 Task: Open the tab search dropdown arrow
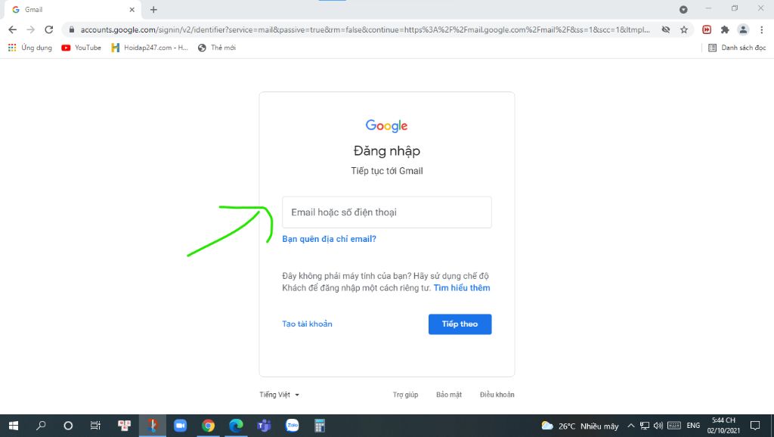(683, 9)
